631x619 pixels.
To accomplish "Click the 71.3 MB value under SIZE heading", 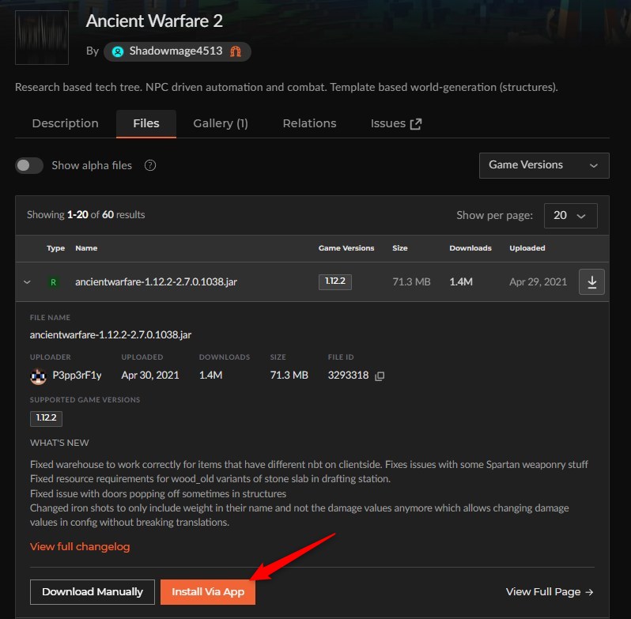I will coord(289,376).
